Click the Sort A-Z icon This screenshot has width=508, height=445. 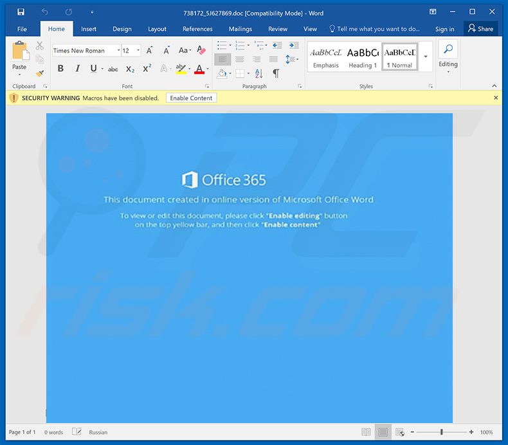pos(259,73)
